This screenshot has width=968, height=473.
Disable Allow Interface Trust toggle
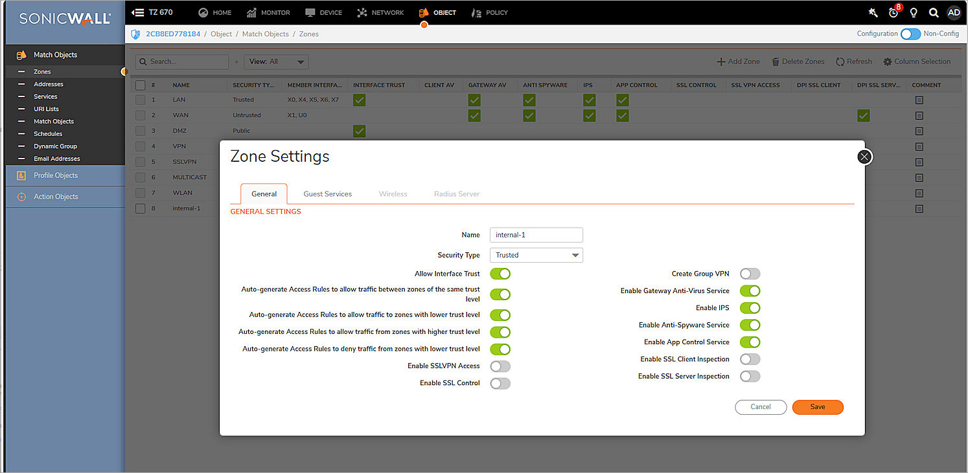(x=500, y=274)
